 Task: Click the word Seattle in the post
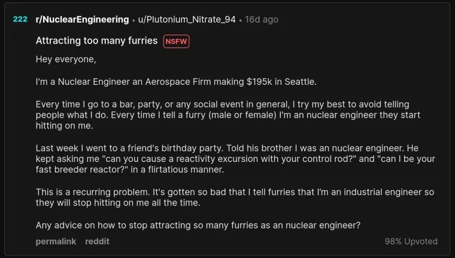(299, 82)
